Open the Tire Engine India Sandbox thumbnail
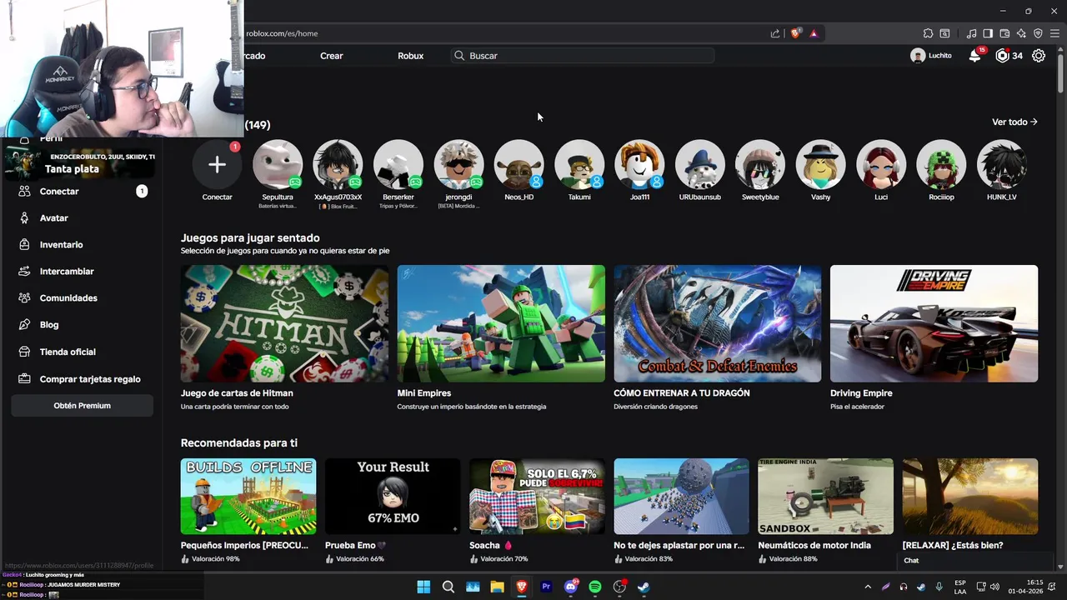 click(825, 496)
